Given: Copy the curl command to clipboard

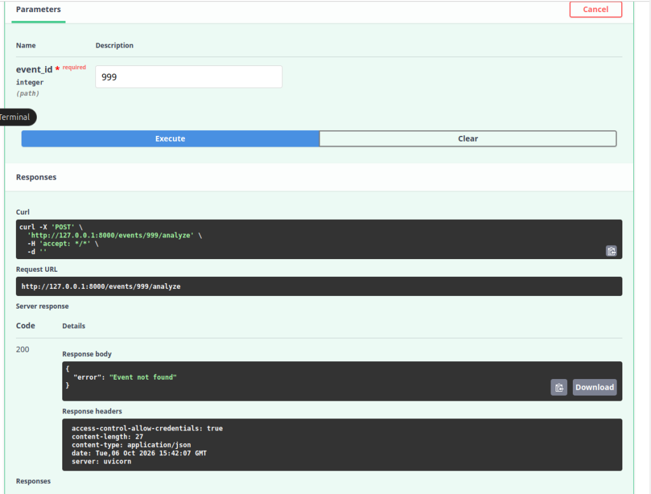Looking at the screenshot, I should click(x=611, y=251).
